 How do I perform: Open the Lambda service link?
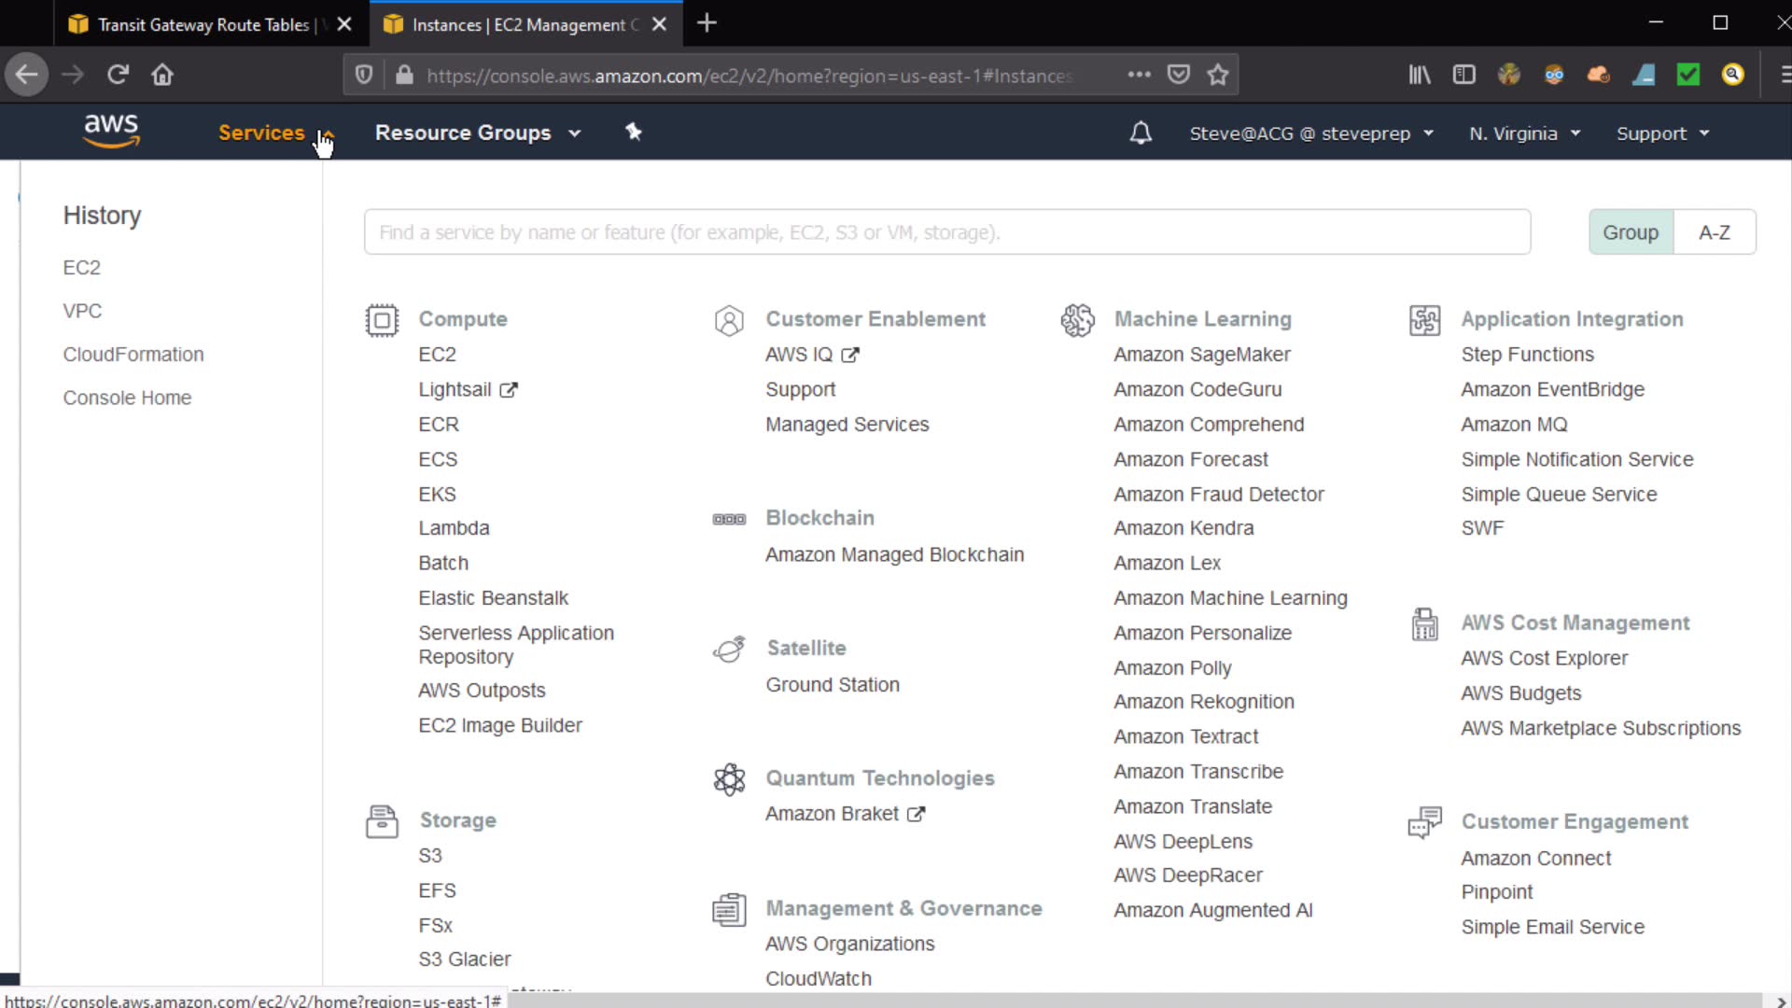pos(454,528)
